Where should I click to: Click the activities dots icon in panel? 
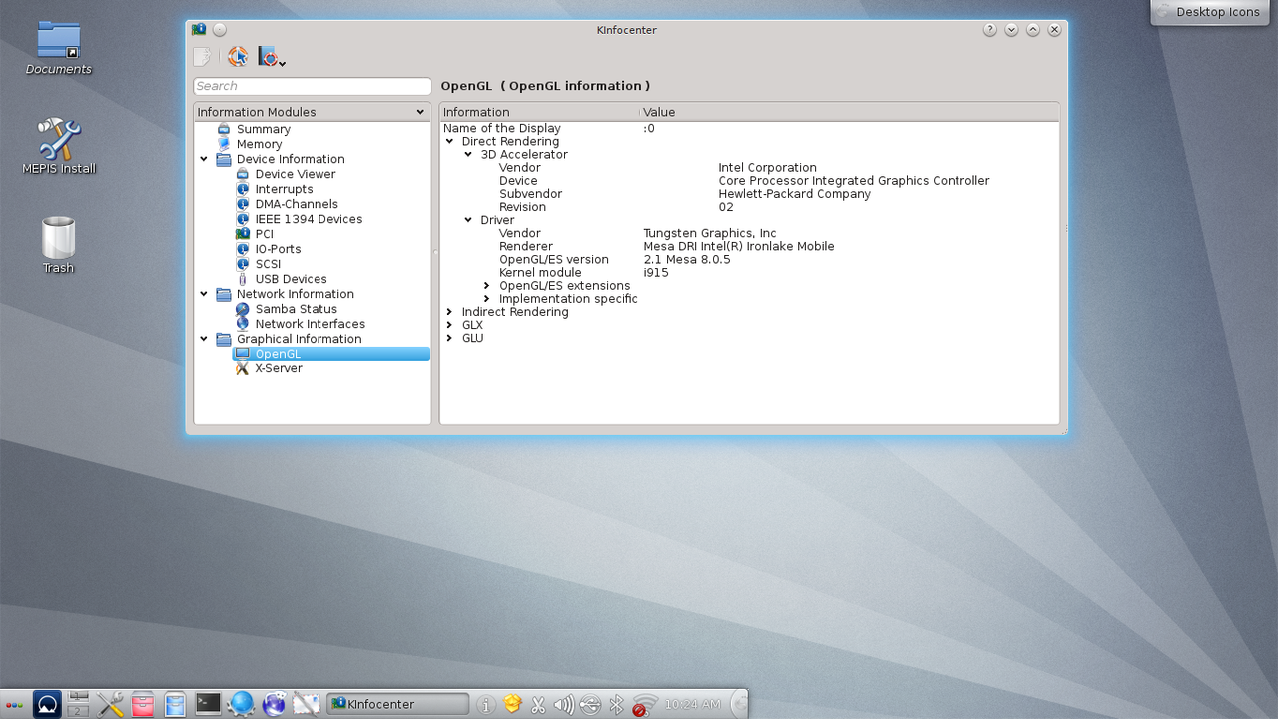(14, 705)
